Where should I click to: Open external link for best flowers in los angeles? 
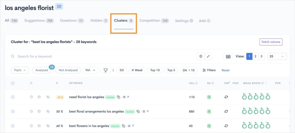133,126
